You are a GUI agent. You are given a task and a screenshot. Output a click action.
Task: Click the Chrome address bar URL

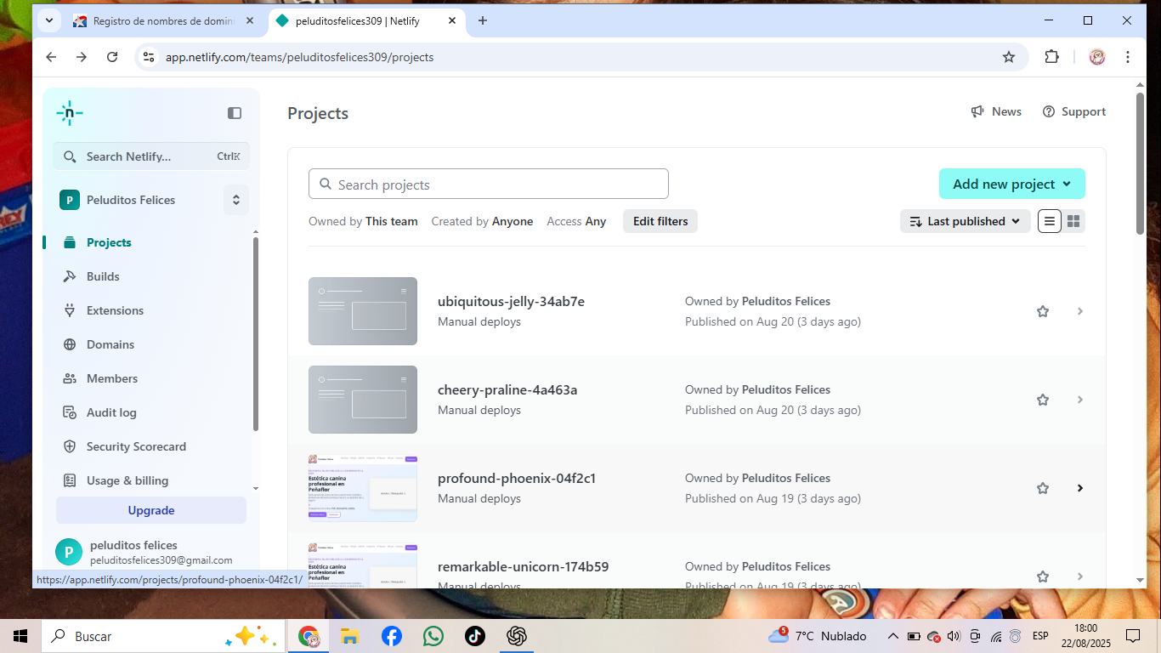click(299, 57)
